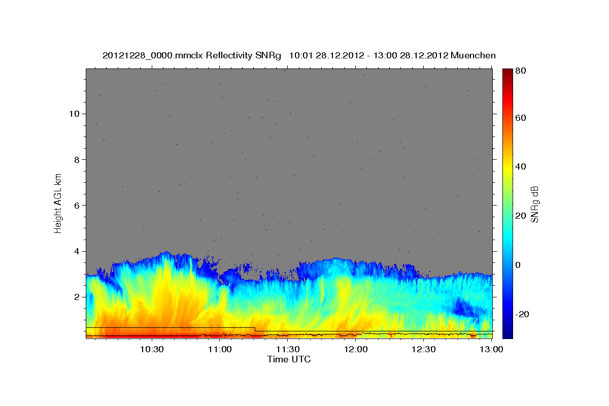The width and height of the screenshot is (609, 406).
Task: Click the plot title starting with 20121228_0000.mmclx
Action: [299, 55]
